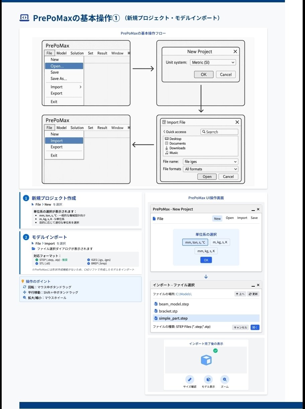Open the Model menu in PrePoMax

(x=62, y=53)
